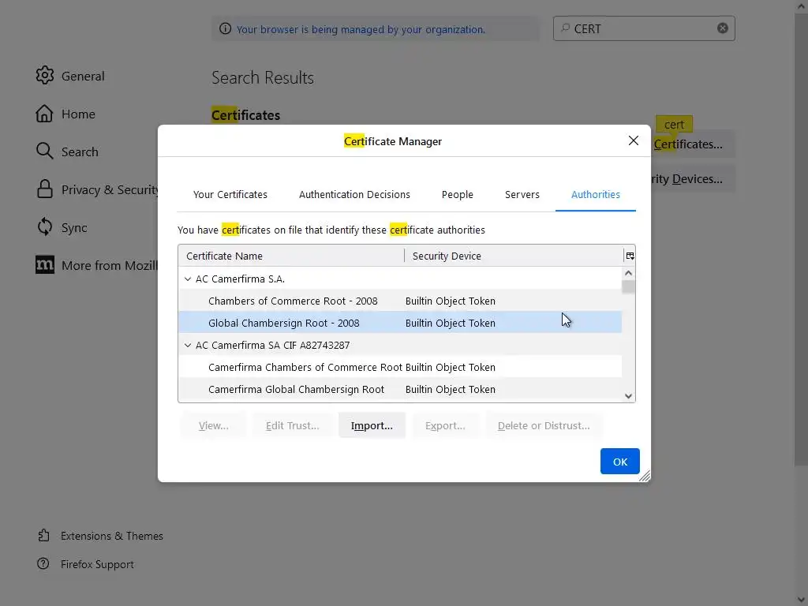Open Privacy & Security lock icon
Image resolution: width=808 pixels, height=606 pixels.
click(x=45, y=189)
